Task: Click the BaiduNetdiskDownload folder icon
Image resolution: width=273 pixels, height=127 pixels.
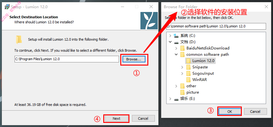Action: 182,48
